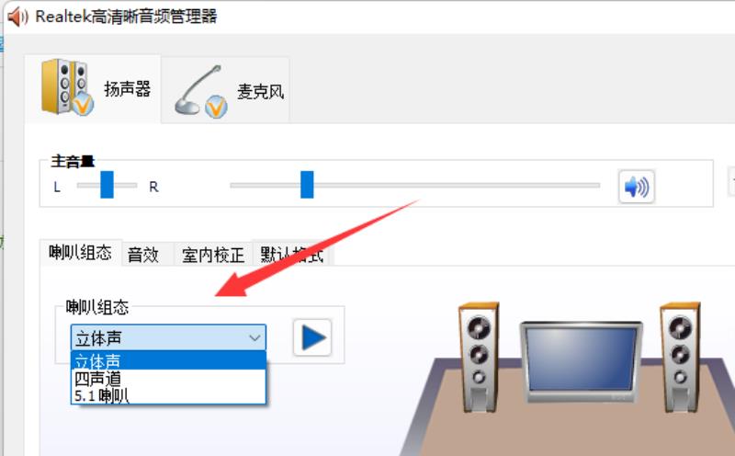Click the L-R balance slider handle

click(107, 185)
